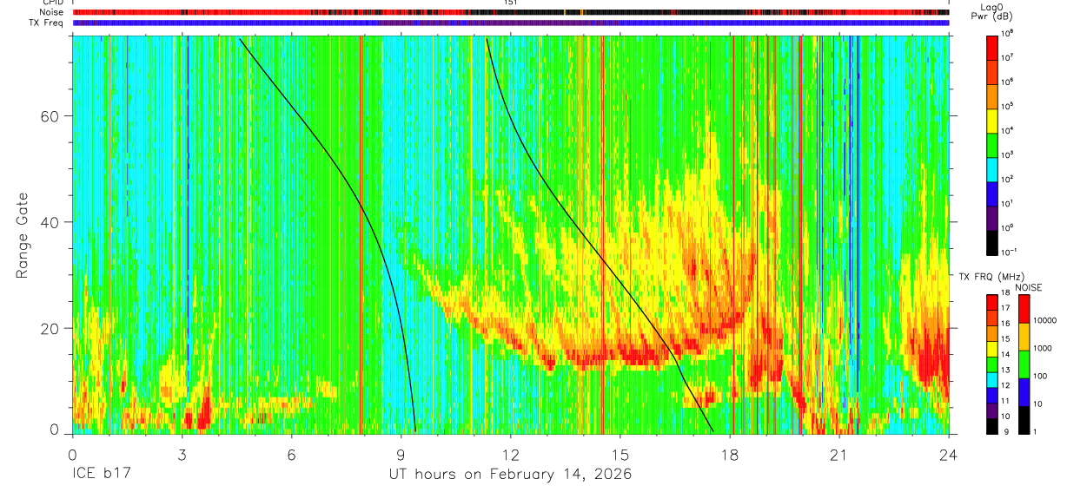Click the 'Noise' label at the top left
This screenshot has height=492, width=1067.
click(x=51, y=13)
